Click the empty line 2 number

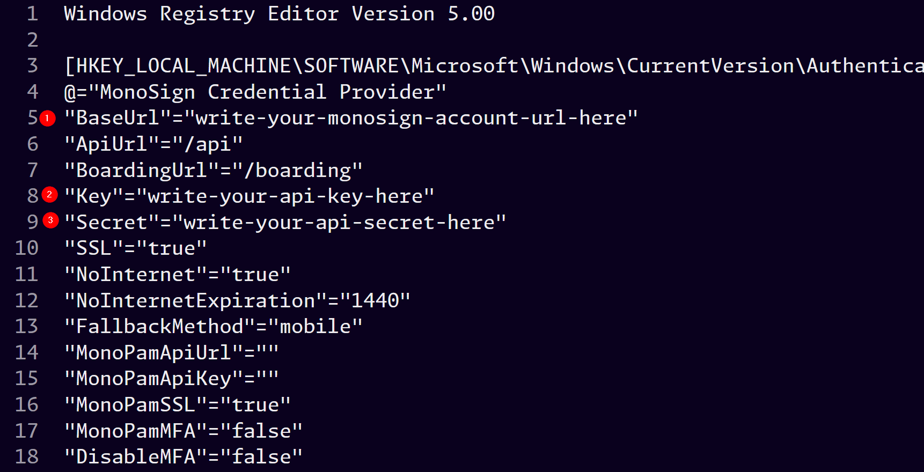pyautogui.click(x=32, y=40)
